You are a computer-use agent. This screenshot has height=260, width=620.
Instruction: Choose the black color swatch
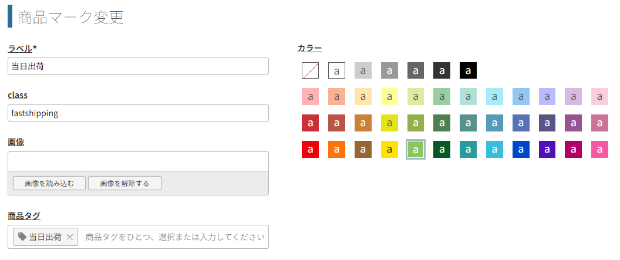tap(468, 70)
